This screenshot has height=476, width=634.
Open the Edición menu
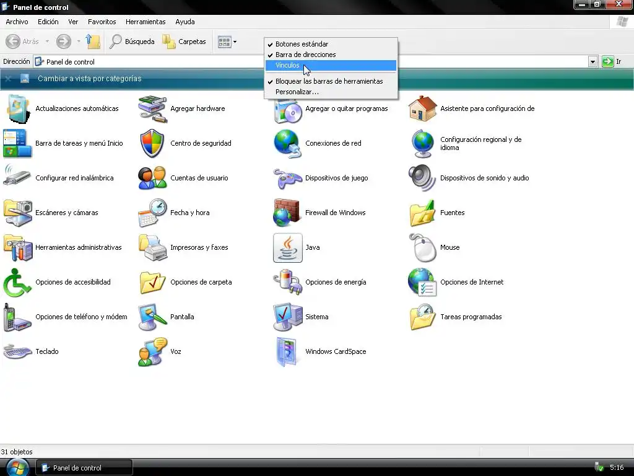click(x=48, y=22)
